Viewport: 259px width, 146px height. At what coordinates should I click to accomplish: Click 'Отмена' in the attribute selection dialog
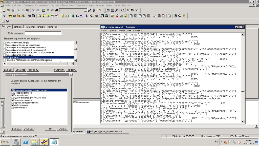click(62, 129)
